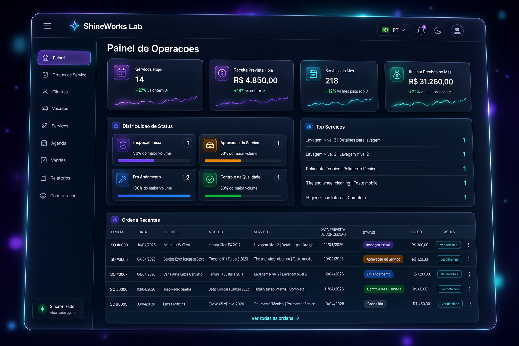Viewport: 519px width, 346px height.
Task: Open the user profile avatar
Action: coord(457,31)
